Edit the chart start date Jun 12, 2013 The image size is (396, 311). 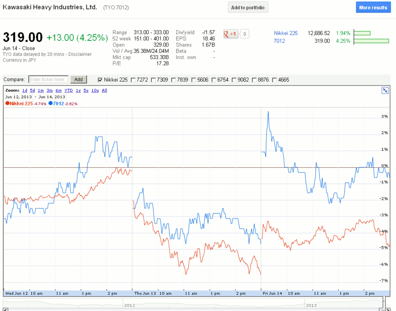(19, 97)
